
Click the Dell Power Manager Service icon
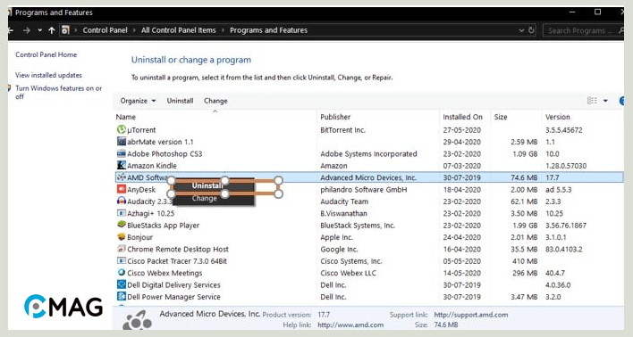click(121, 296)
